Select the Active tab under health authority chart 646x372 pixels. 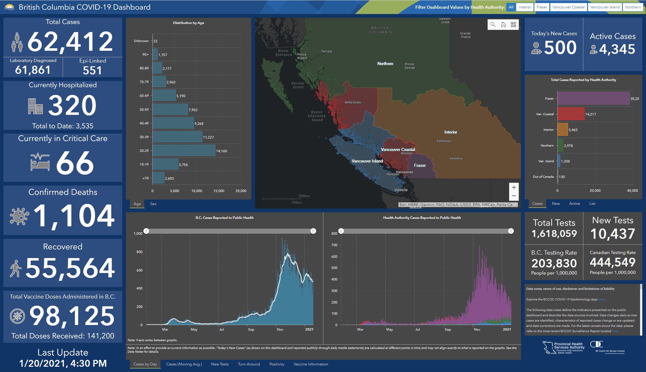click(575, 204)
